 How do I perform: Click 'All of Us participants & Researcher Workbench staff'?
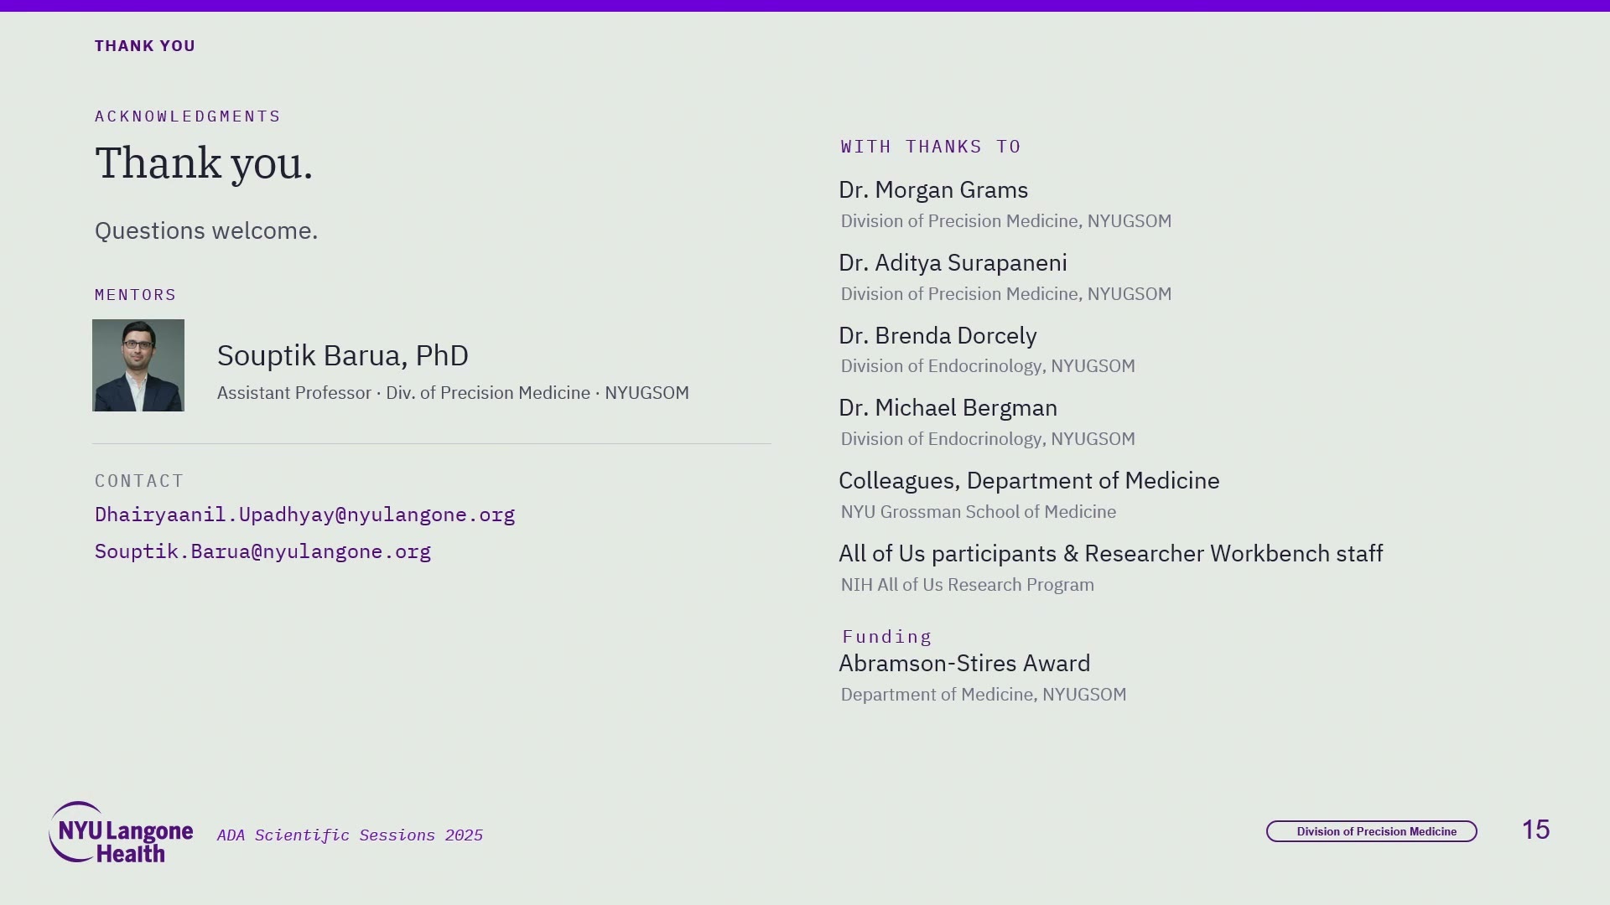coord(1111,554)
